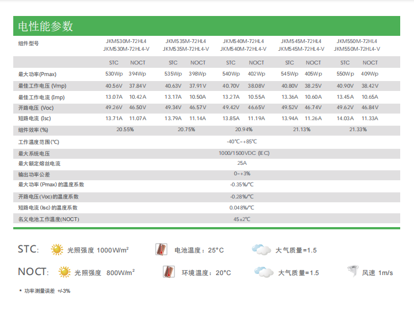Select the JKM550M-72HL4 model name

(x=357, y=41)
